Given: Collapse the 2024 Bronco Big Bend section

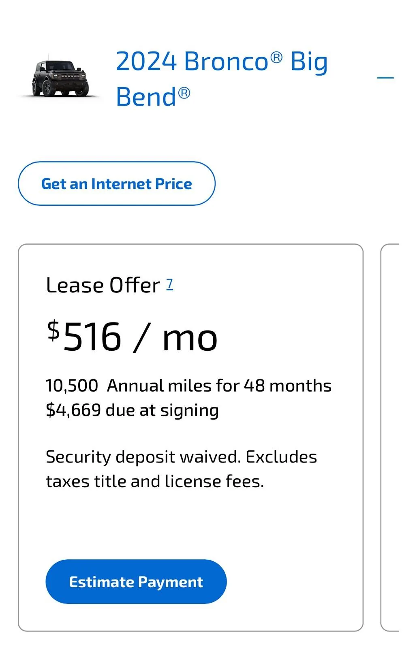Looking at the screenshot, I should 385,77.
